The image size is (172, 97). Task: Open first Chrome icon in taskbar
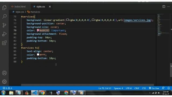click(42, 93)
